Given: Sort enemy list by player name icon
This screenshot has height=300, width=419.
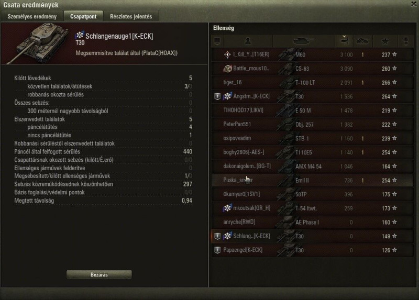Looking at the screenshot, I should tap(248, 41).
